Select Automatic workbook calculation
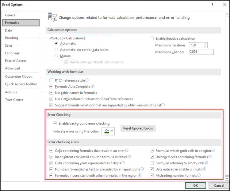The height and width of the screenshot is (191, 230). pos(56,44)
